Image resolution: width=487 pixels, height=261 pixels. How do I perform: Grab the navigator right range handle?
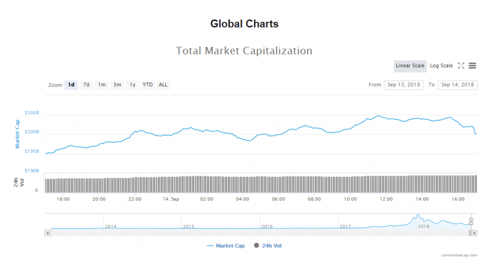click(471, 222)
